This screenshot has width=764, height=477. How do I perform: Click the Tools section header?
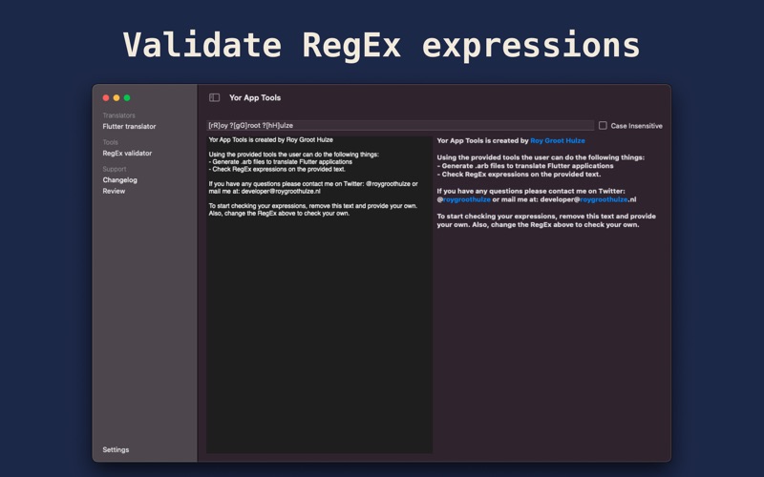(x=111, y=142)
